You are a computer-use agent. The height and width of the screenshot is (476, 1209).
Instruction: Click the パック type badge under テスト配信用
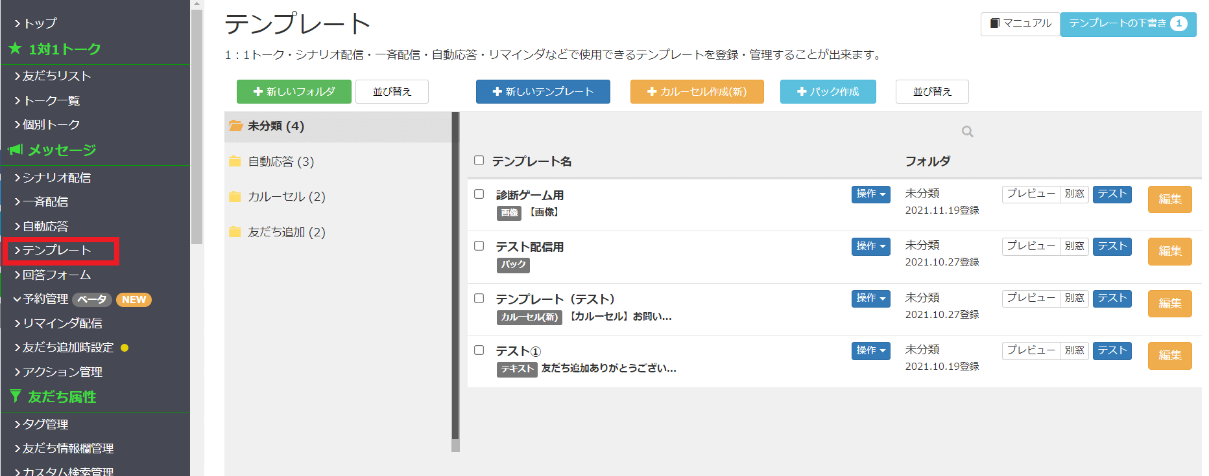513,265
